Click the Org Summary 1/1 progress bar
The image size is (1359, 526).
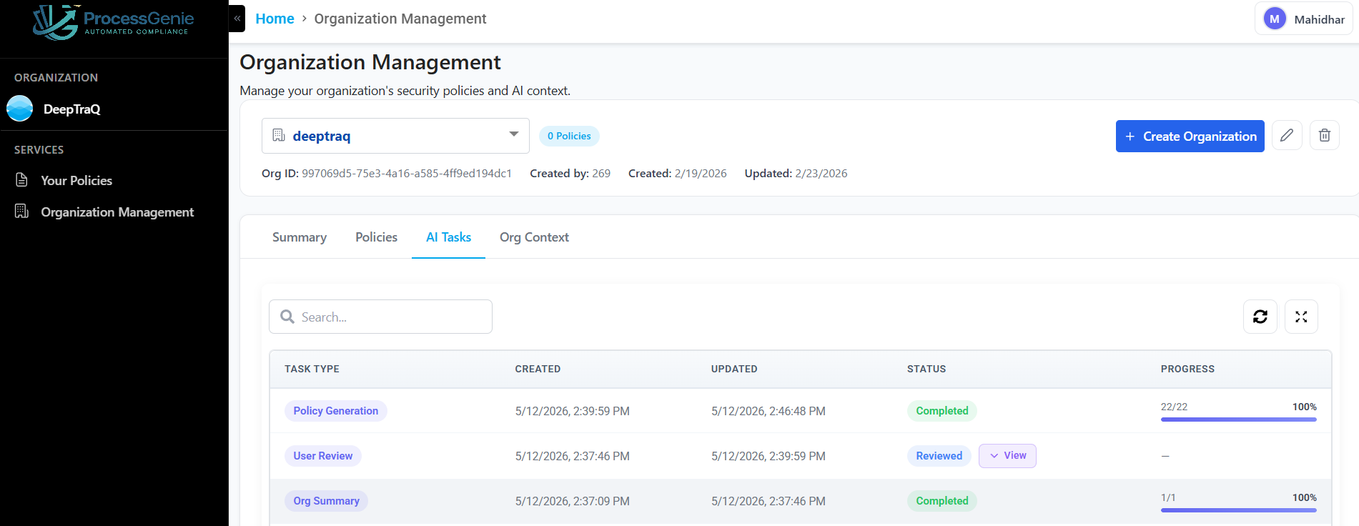pyautogui.click(x=1239, y=510)
